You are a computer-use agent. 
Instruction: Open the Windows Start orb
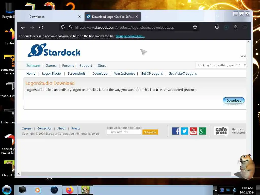[7, 190]
